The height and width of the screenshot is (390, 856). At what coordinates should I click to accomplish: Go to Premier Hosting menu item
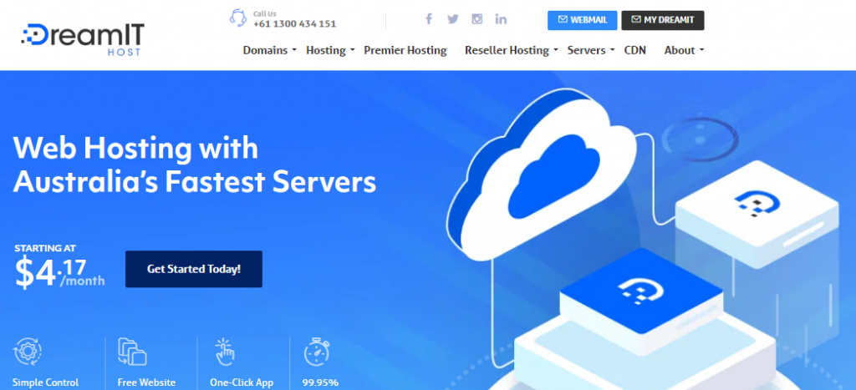pos(405,50)
